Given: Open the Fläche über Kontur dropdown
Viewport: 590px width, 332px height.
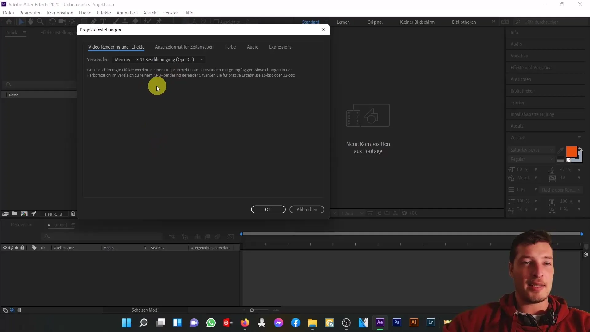Looking at the screenshot, I should pyautogui.click(x=561, y=190).
